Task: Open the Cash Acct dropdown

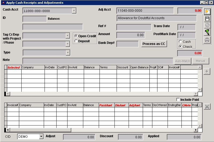Action: click(74, 11)
